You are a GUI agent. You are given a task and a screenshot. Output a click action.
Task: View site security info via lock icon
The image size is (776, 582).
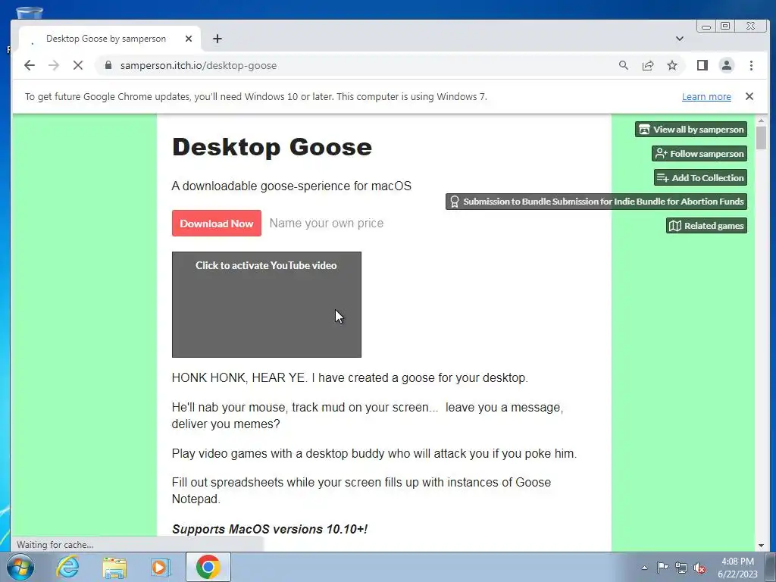click(108, 65)
